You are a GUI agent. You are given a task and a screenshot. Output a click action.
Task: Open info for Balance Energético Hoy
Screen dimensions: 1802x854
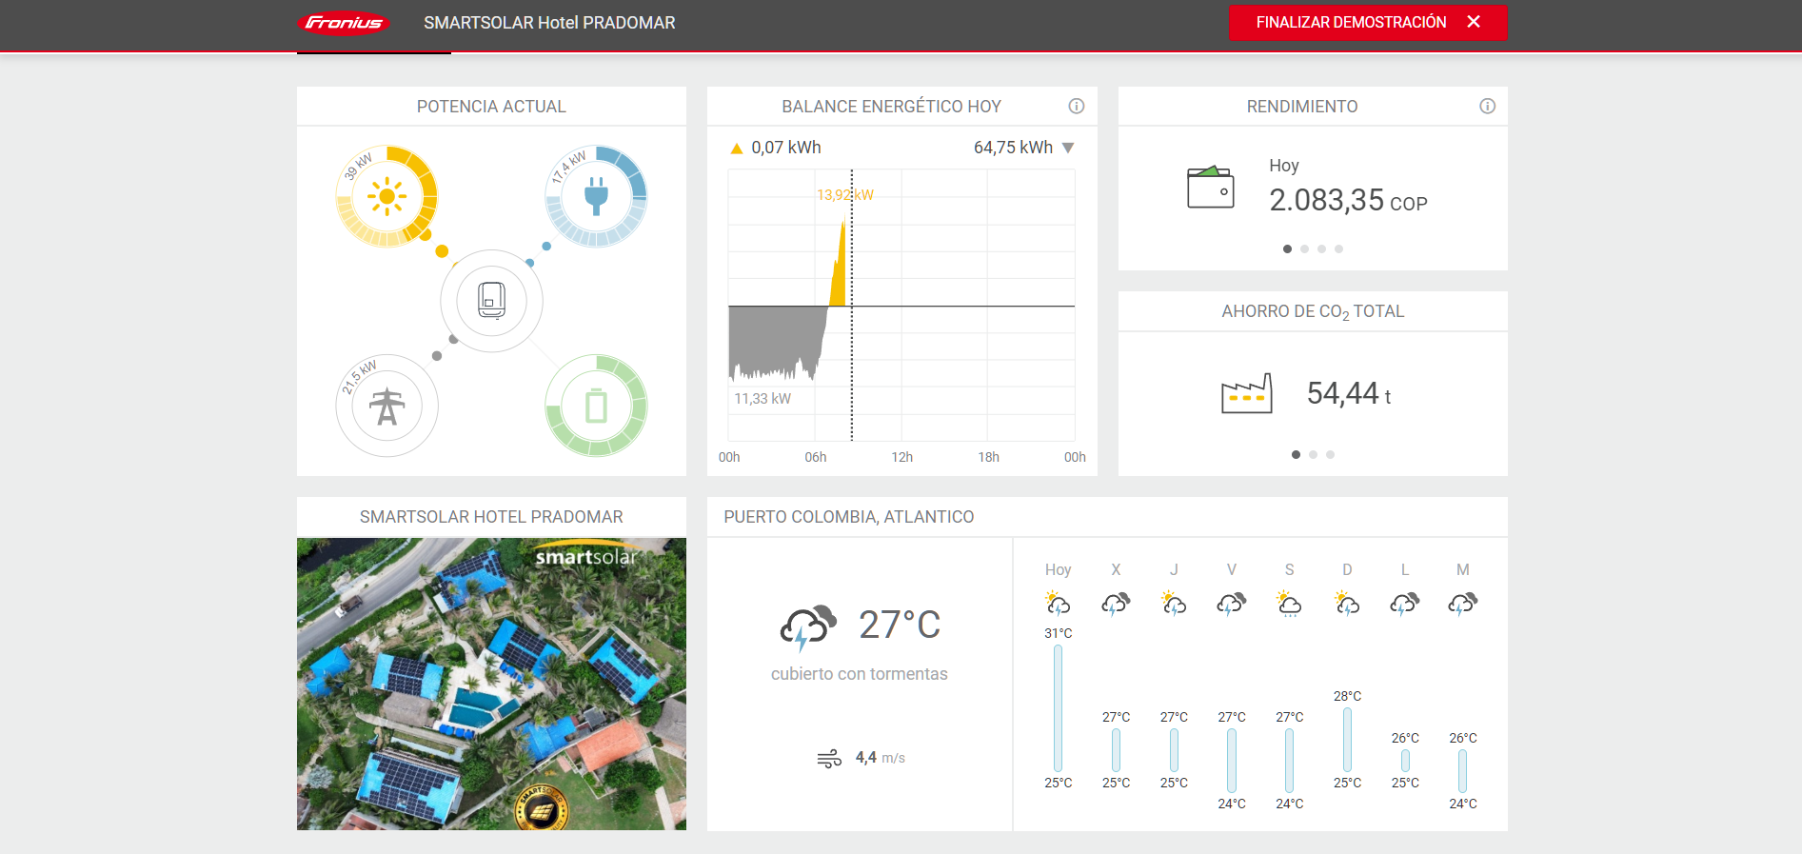tap(1076, 107)
